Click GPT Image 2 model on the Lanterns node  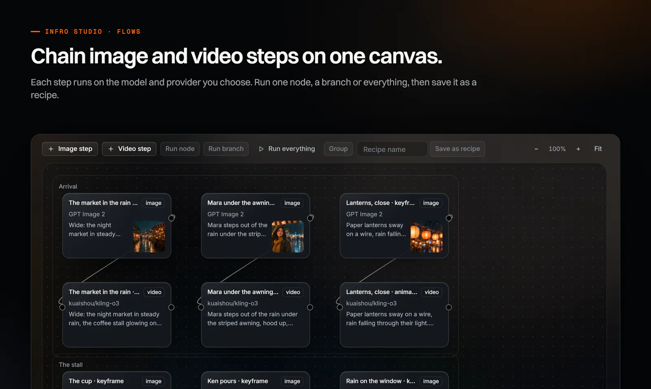click(364, 214)
